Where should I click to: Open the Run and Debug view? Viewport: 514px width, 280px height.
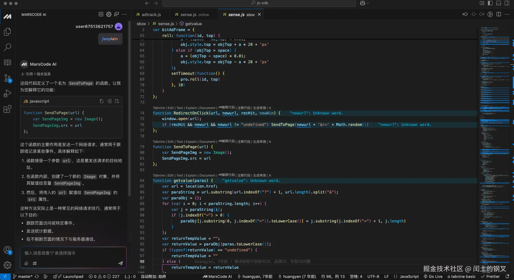pyautogui.click(x=7, y=94)
